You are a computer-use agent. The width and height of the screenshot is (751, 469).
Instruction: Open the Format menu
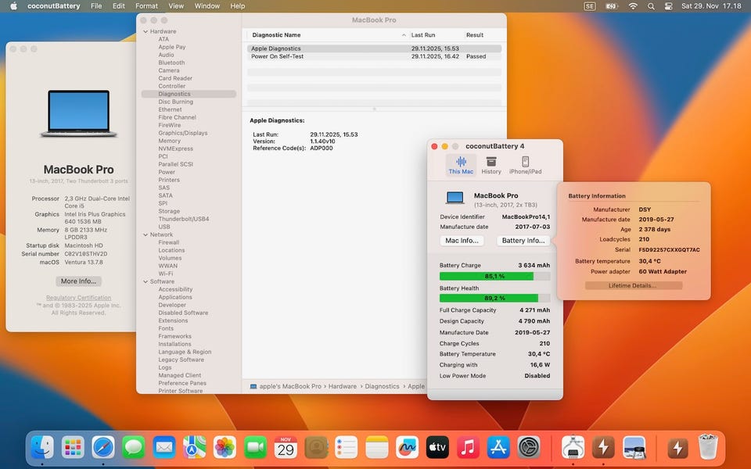click(x=146, y=6)
